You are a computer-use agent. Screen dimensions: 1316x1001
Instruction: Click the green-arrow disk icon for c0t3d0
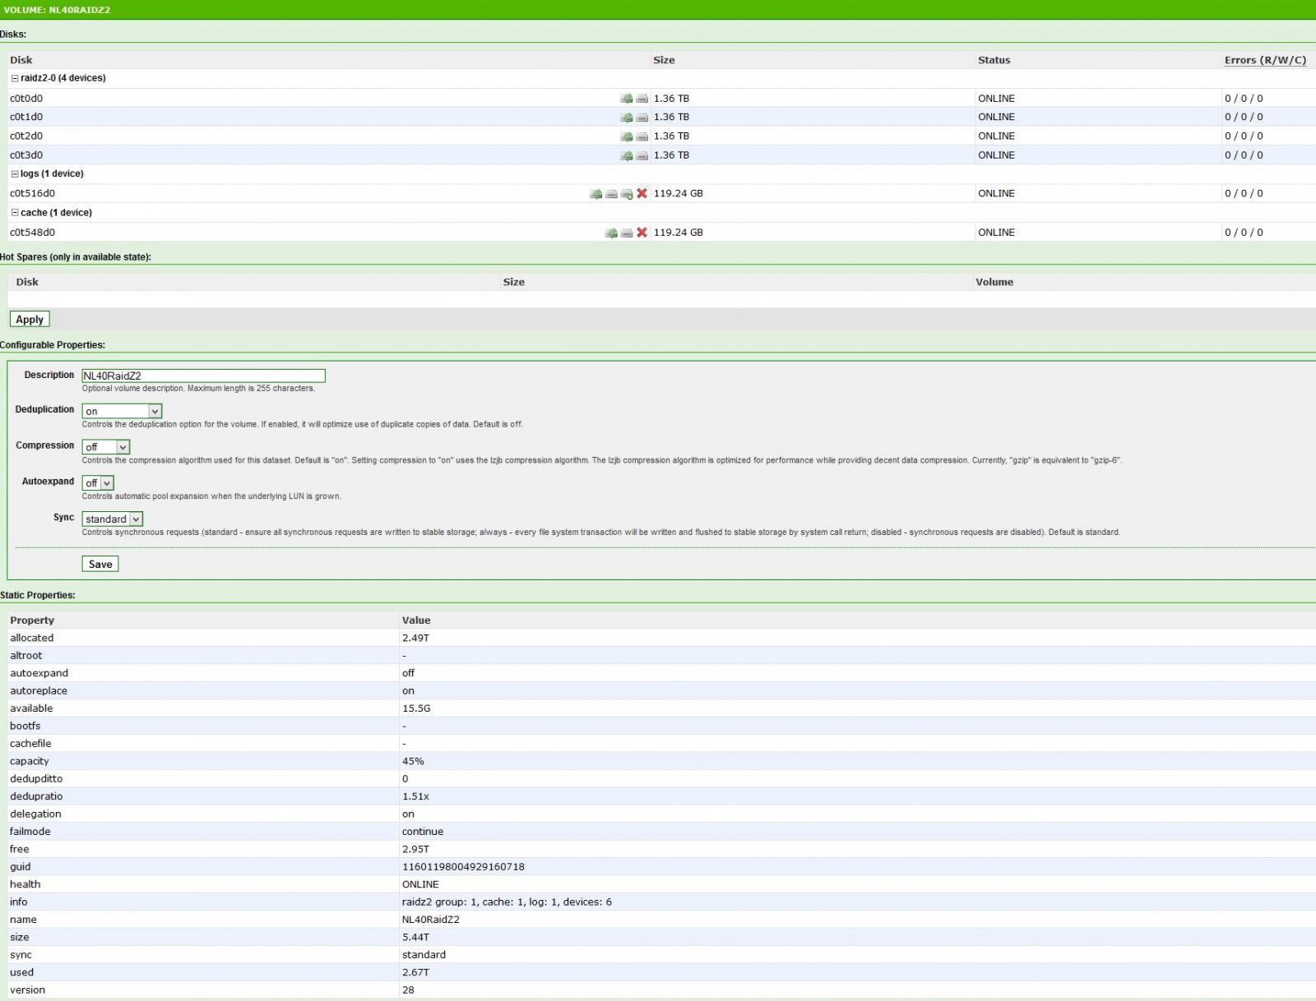coord(627,155)
